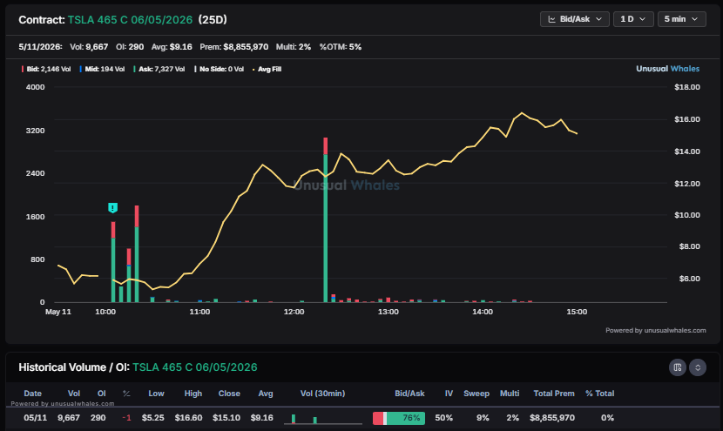Click the Vol (30min) column header
This screenshot has height=431, width=723.
click(323, 394)
